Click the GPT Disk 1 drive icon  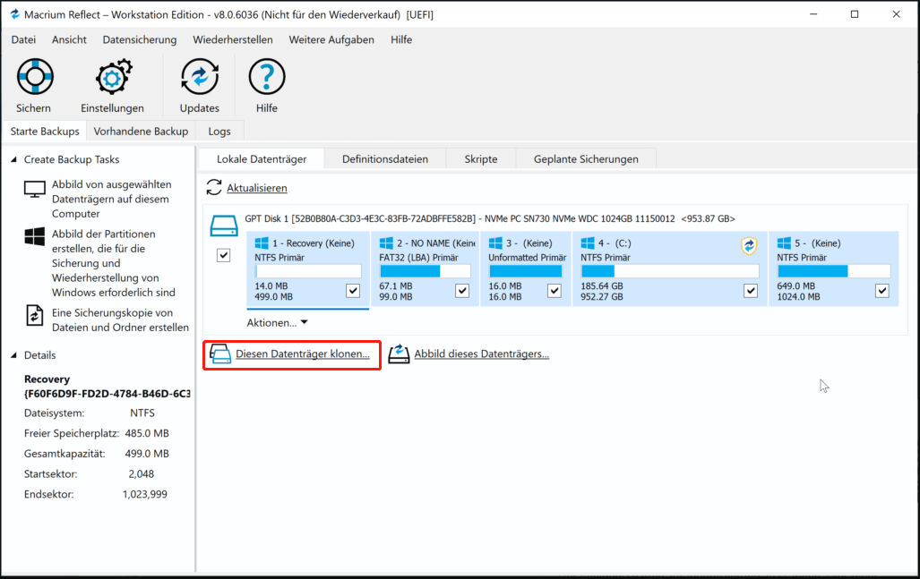pos(224,226)
